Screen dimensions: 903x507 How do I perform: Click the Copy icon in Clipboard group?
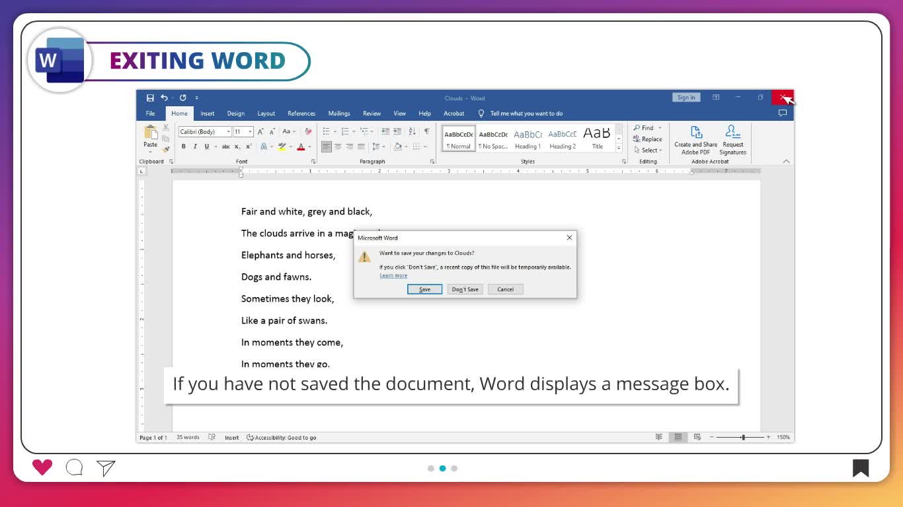(x=166, y=138)
